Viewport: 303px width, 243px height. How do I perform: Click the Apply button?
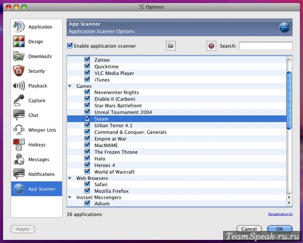tap(22, 229)
